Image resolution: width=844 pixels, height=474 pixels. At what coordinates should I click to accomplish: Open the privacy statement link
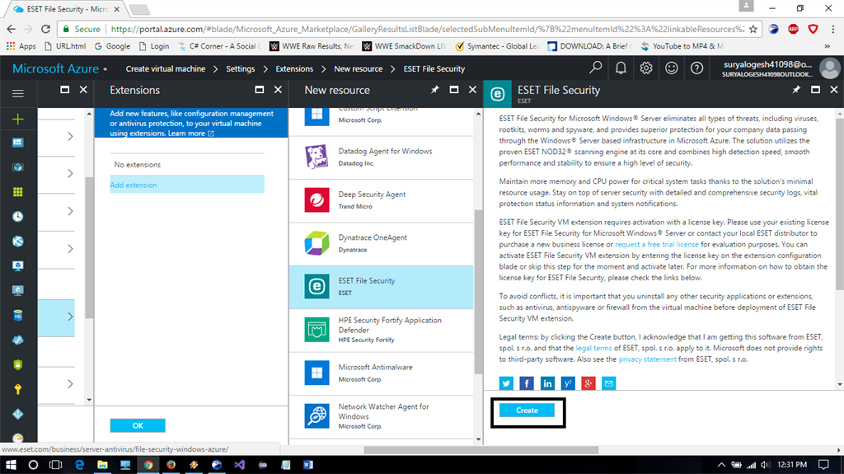coord(647,359)
